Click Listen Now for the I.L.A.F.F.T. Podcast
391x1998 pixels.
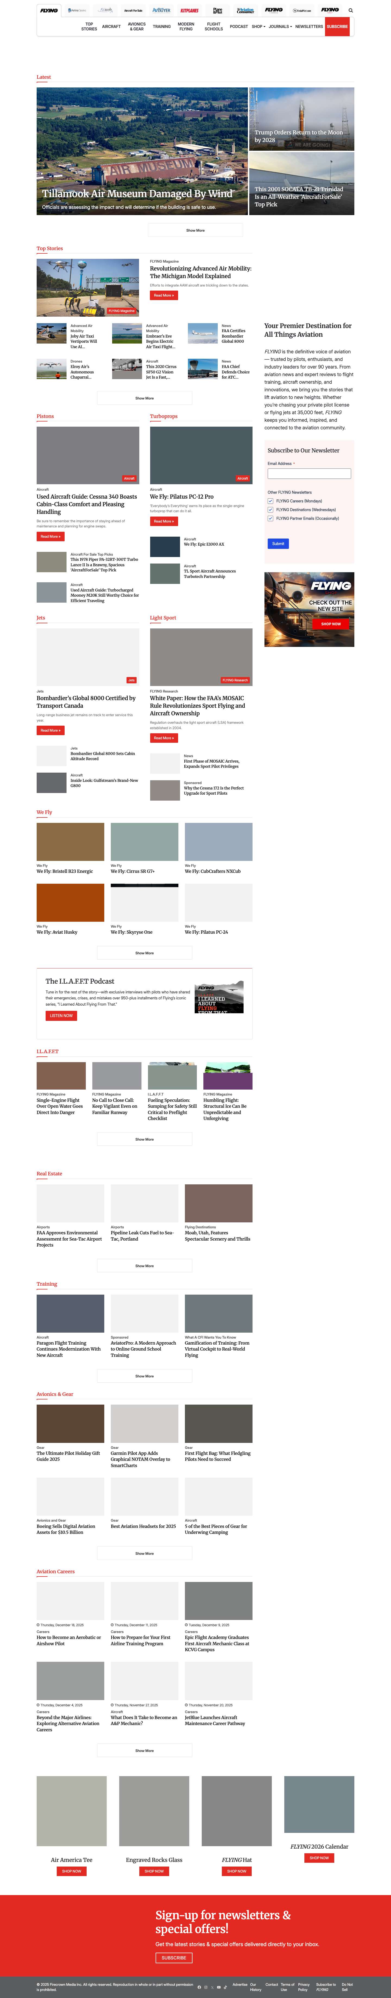(x=61, y=1015)
